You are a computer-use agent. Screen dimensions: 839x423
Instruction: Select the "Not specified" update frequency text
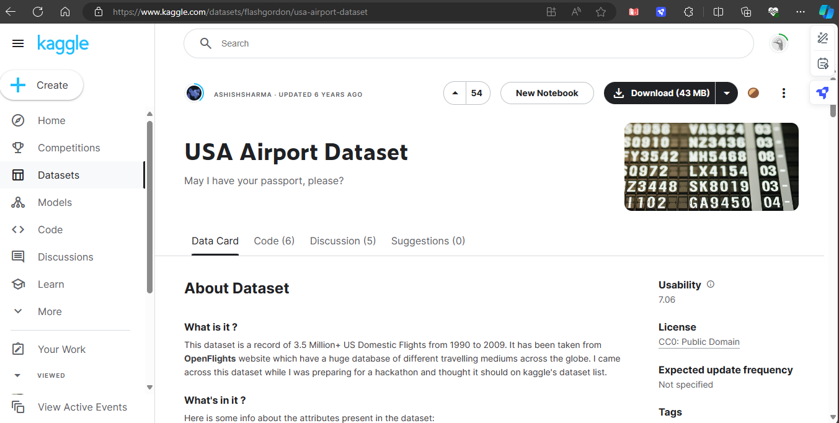pos(686,385)
